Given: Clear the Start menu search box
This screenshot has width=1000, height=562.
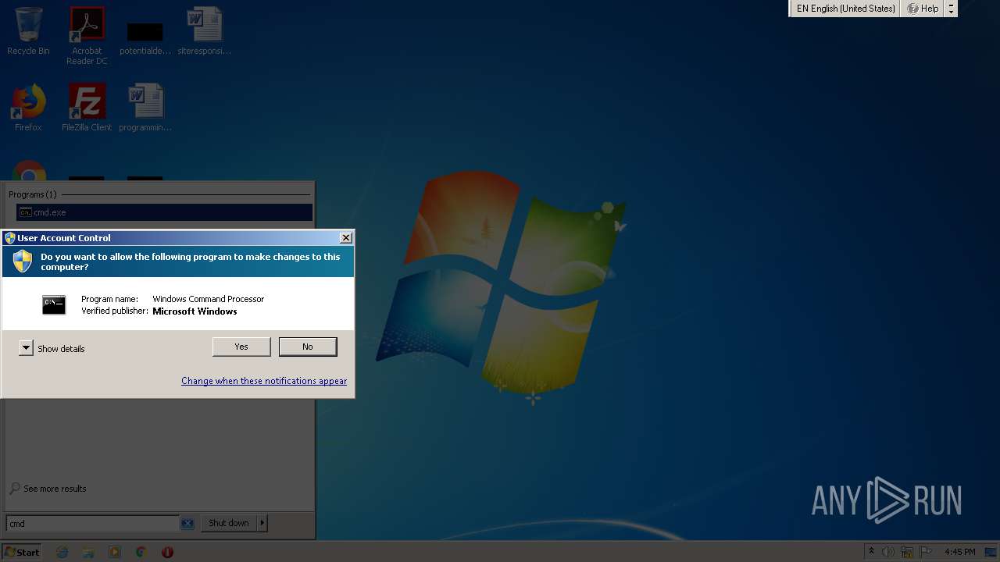Looking at the screenshot, I should point(187,523).
